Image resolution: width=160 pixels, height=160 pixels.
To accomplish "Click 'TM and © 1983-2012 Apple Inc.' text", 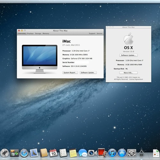I will click(x=128, y=77).
